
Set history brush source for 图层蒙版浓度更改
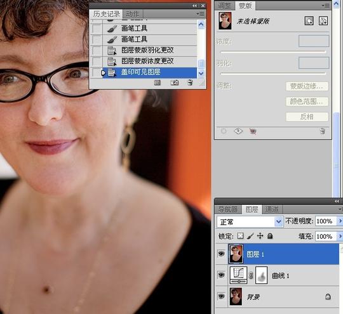click(97, 62)
